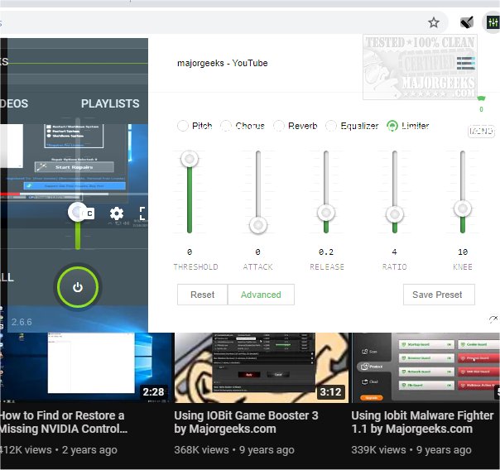The image size is (500, 470).
Task: Click the Threshold slider handle
Action: tap(190, 159)
